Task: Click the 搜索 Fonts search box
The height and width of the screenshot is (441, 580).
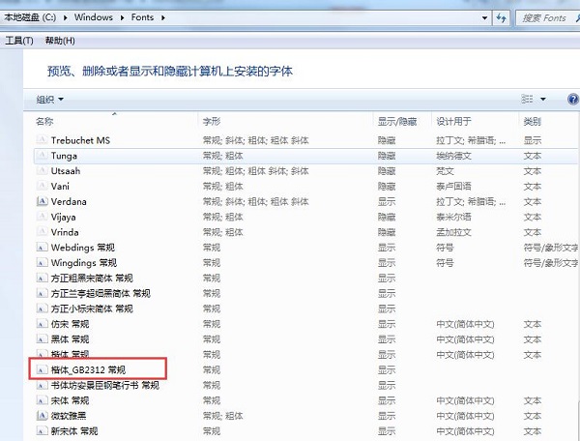Action: tap(547, 17)
